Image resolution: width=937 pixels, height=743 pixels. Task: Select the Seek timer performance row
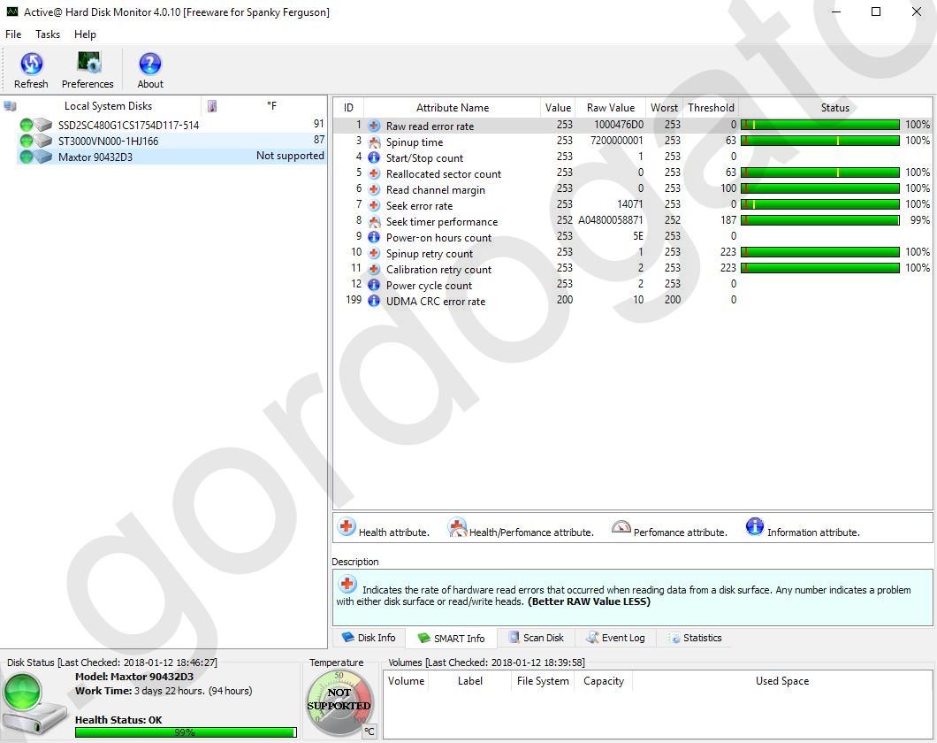[x=441, y=222]
